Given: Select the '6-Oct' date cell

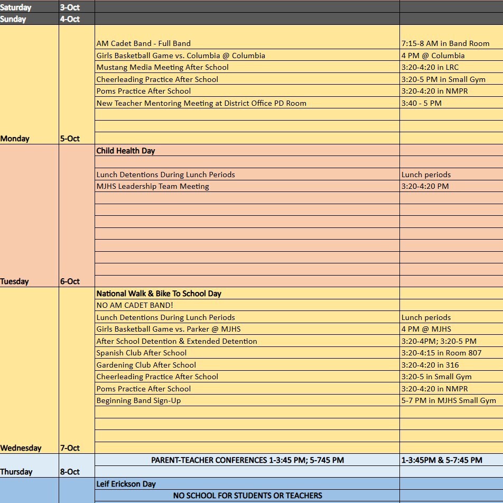Looking at the screenshot, I should 77,215.
